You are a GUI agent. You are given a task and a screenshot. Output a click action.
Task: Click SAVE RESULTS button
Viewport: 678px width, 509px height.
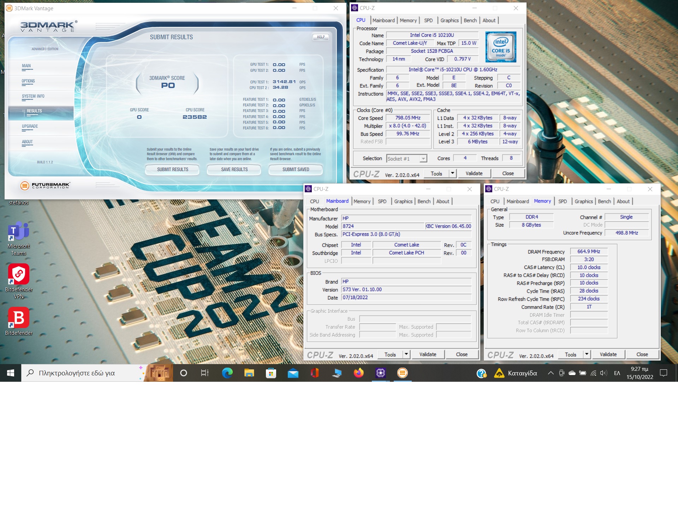(x=234, y=170)
